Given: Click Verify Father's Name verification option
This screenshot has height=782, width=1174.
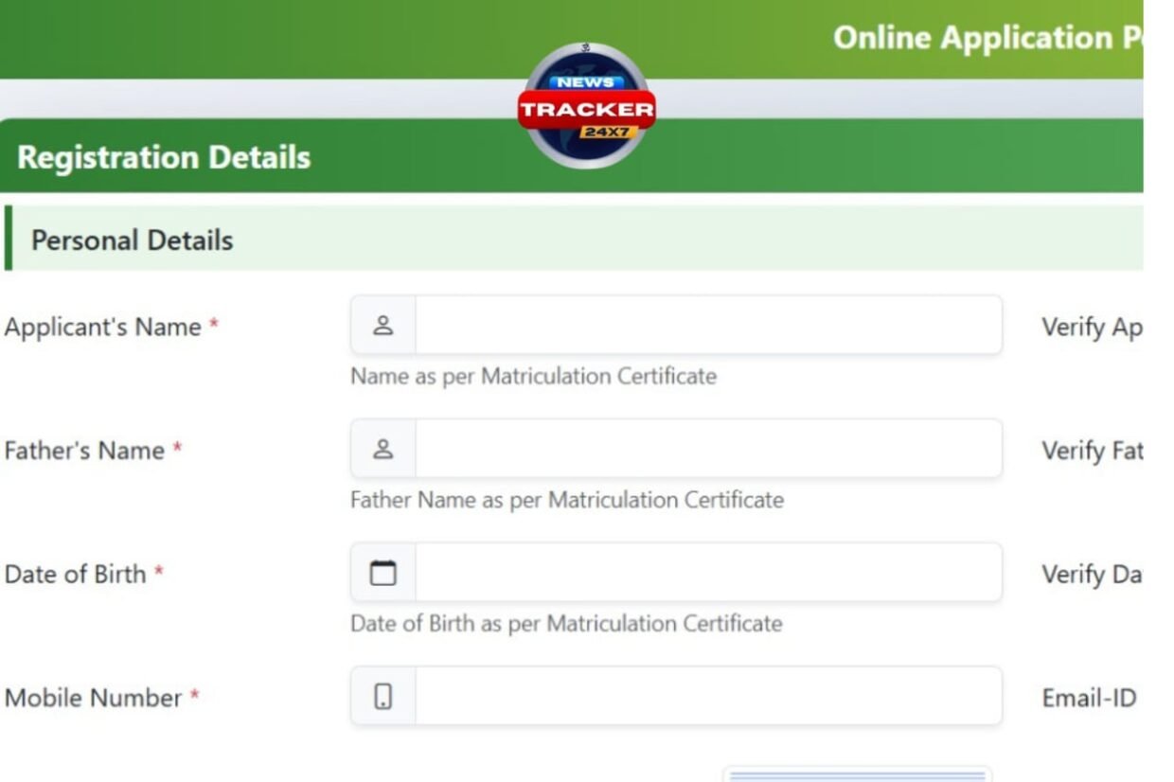Looking at the screenshot, I should pos(1094,451).
